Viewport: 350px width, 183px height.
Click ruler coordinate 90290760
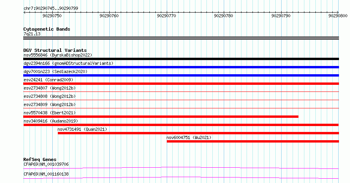109,16
